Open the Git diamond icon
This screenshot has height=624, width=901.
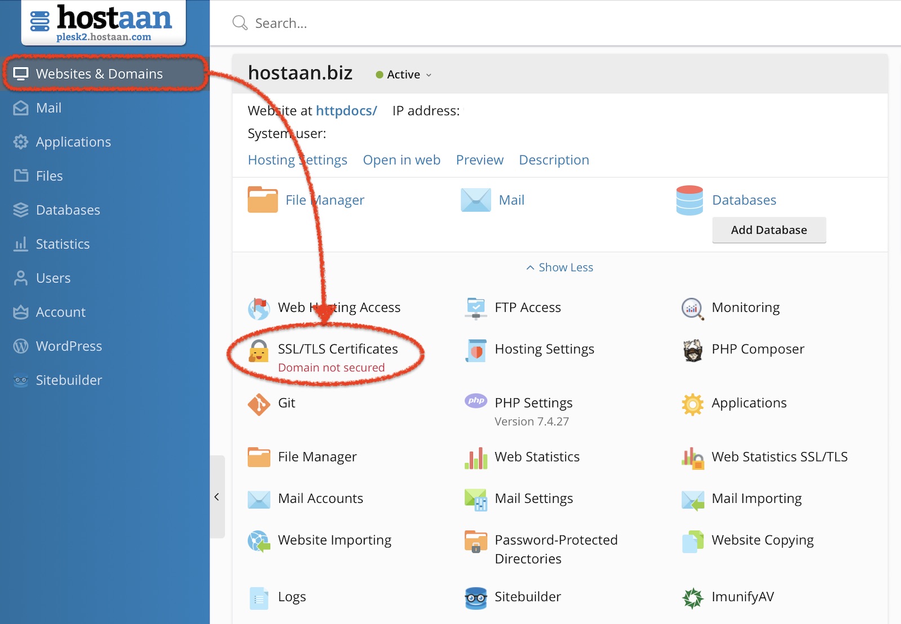[259, 404]
